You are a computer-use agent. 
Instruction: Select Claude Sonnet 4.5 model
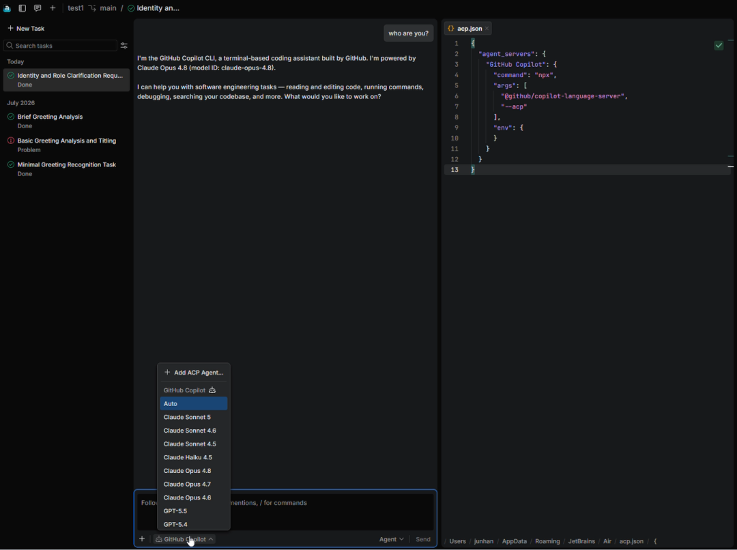pos(194,444)
